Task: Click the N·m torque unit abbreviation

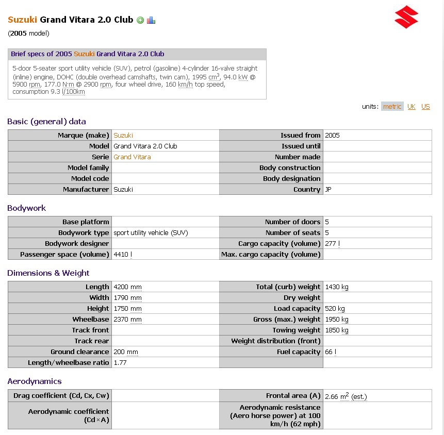Action: pos(68,85)
